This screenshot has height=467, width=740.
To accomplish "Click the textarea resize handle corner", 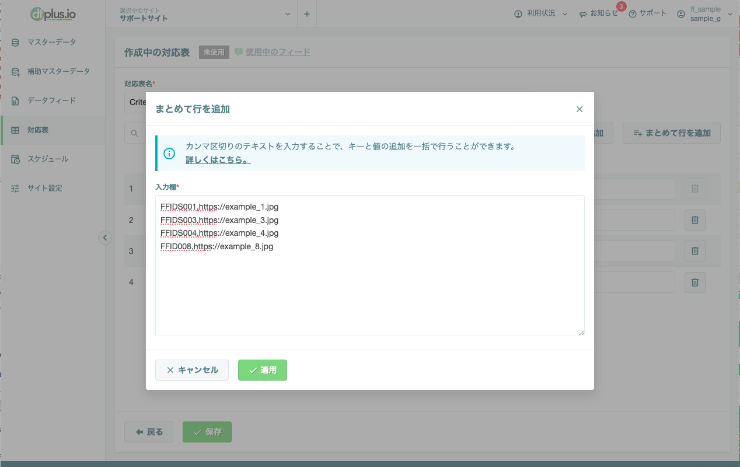I will pyautogui.click(x=581, y=333).
